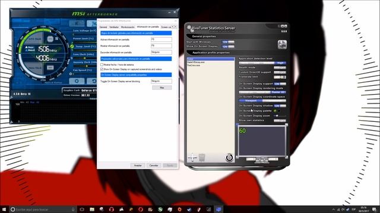Uncheck Show On-Screen Display on captured screenshots
380x213 pixels.
point(102,69)
